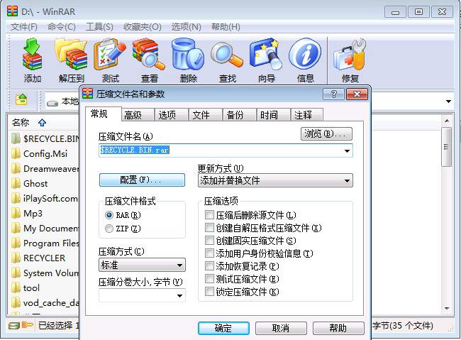Click the dialog help question-mark button
The image size is (461, 340).
point(333,94)
